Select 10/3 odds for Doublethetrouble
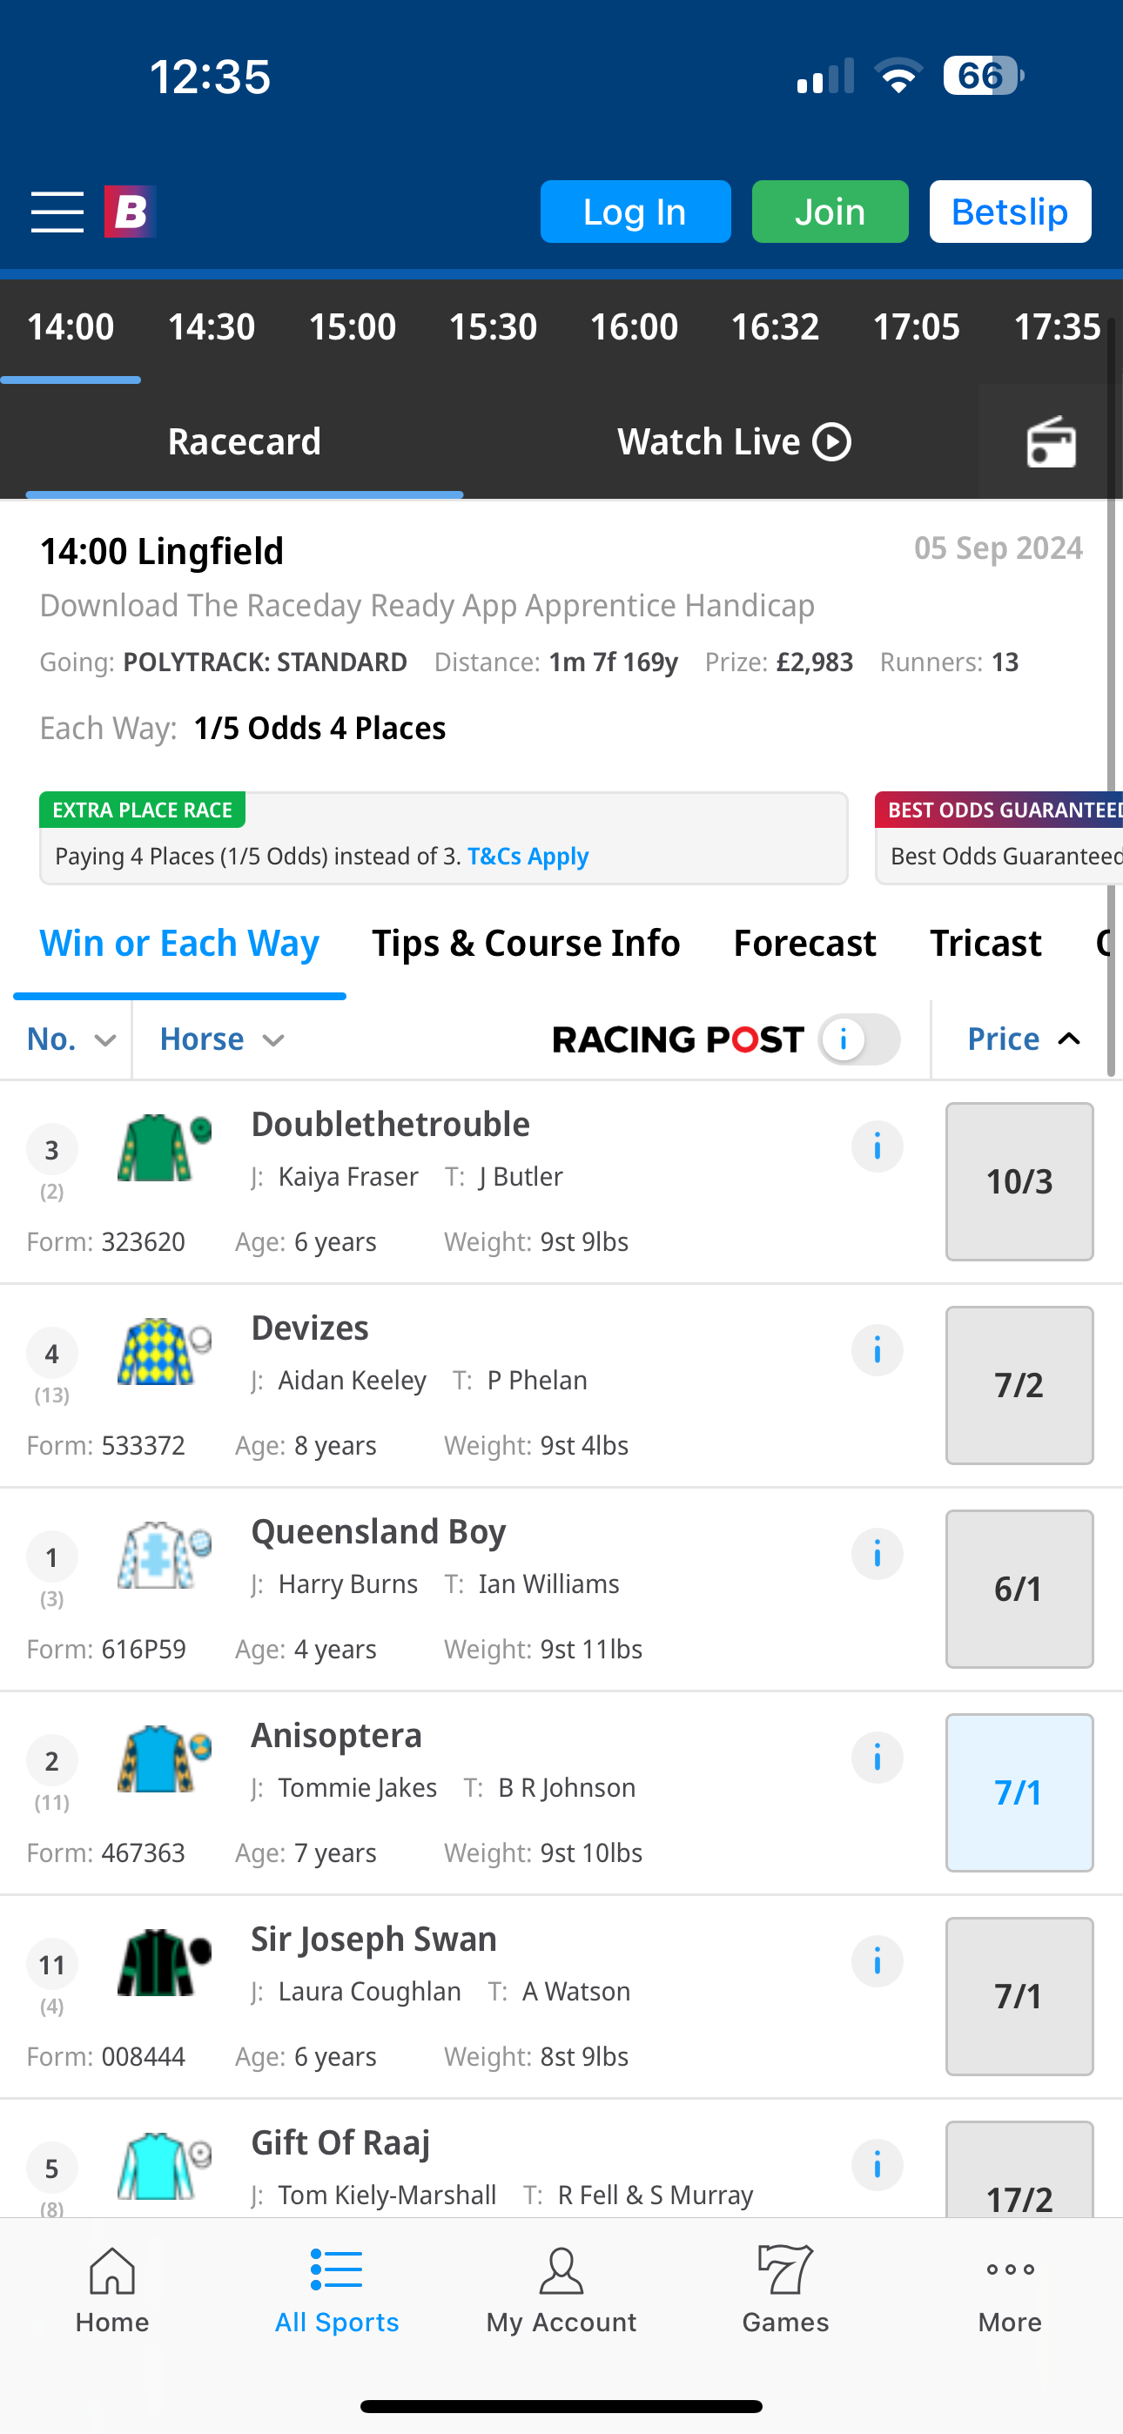This screenshot has height=2434, width=1123. (x=1019, y=1181)
